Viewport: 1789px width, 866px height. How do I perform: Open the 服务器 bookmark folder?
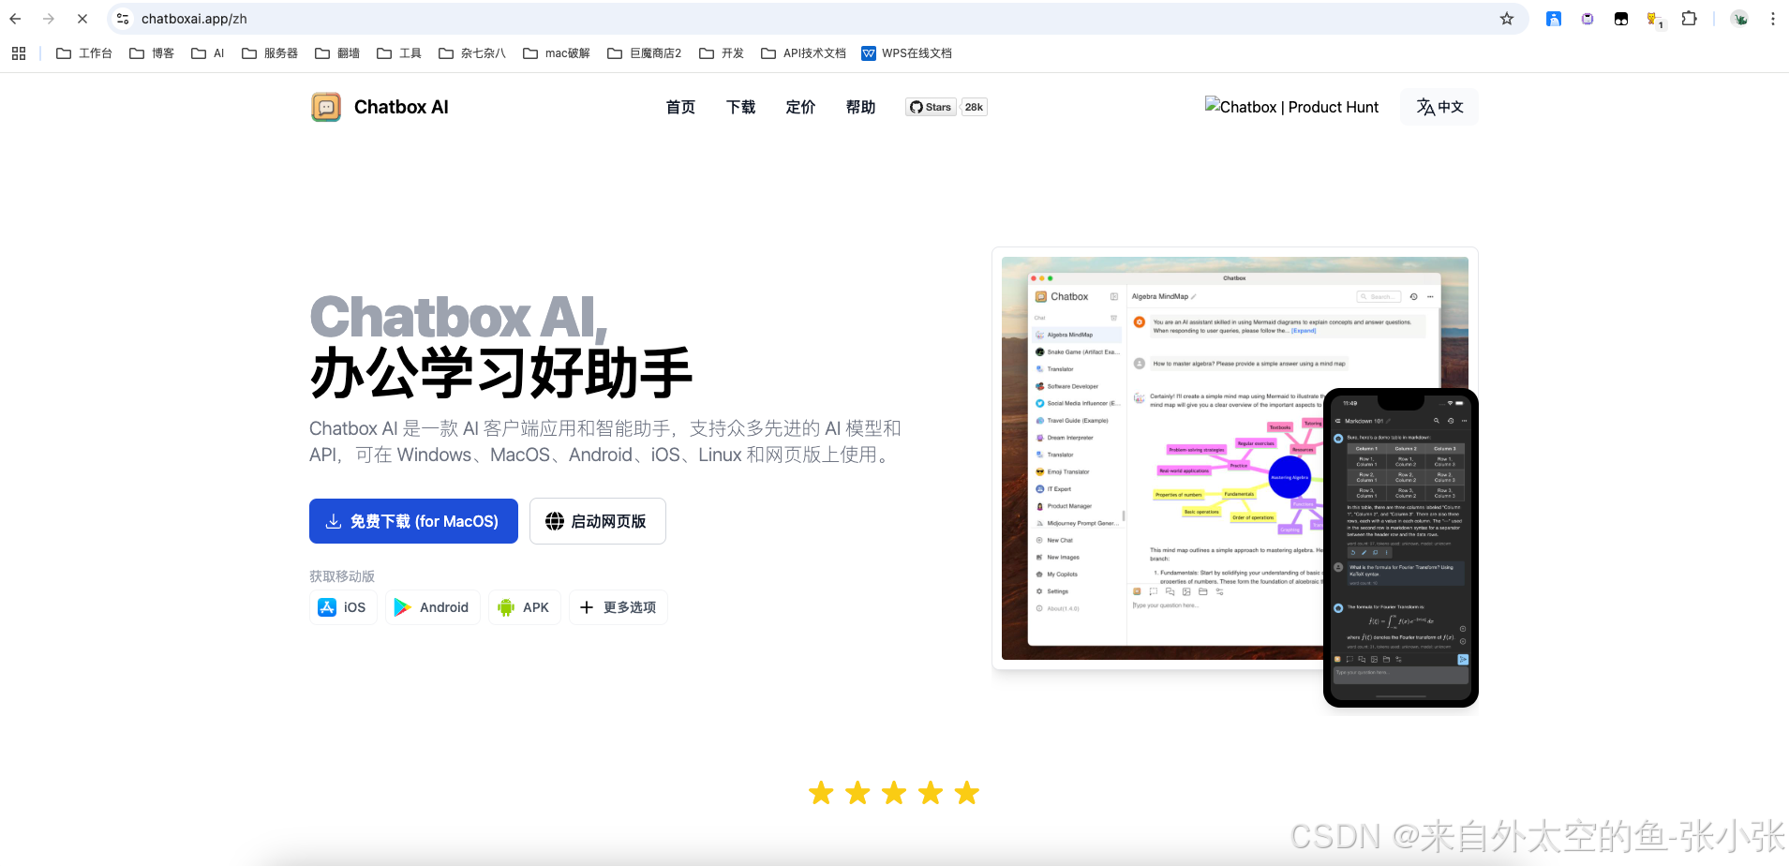(270, 53)
